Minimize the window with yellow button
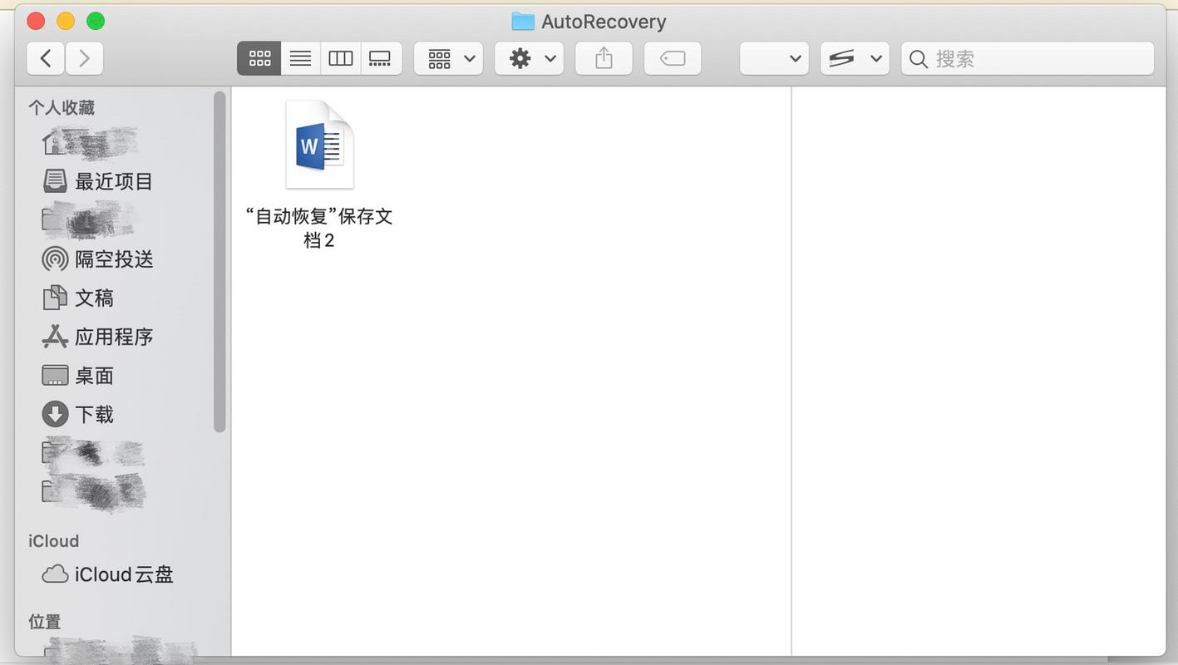 click(x=66, y=21)
